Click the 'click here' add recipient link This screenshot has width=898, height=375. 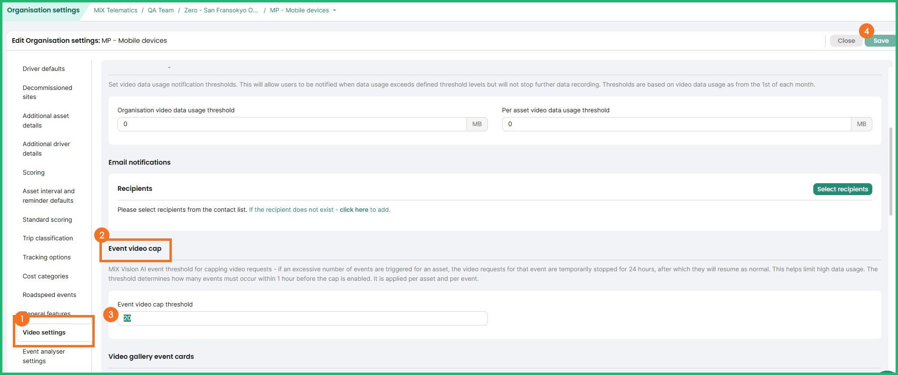pyautogui.click(x=354, y=210)
